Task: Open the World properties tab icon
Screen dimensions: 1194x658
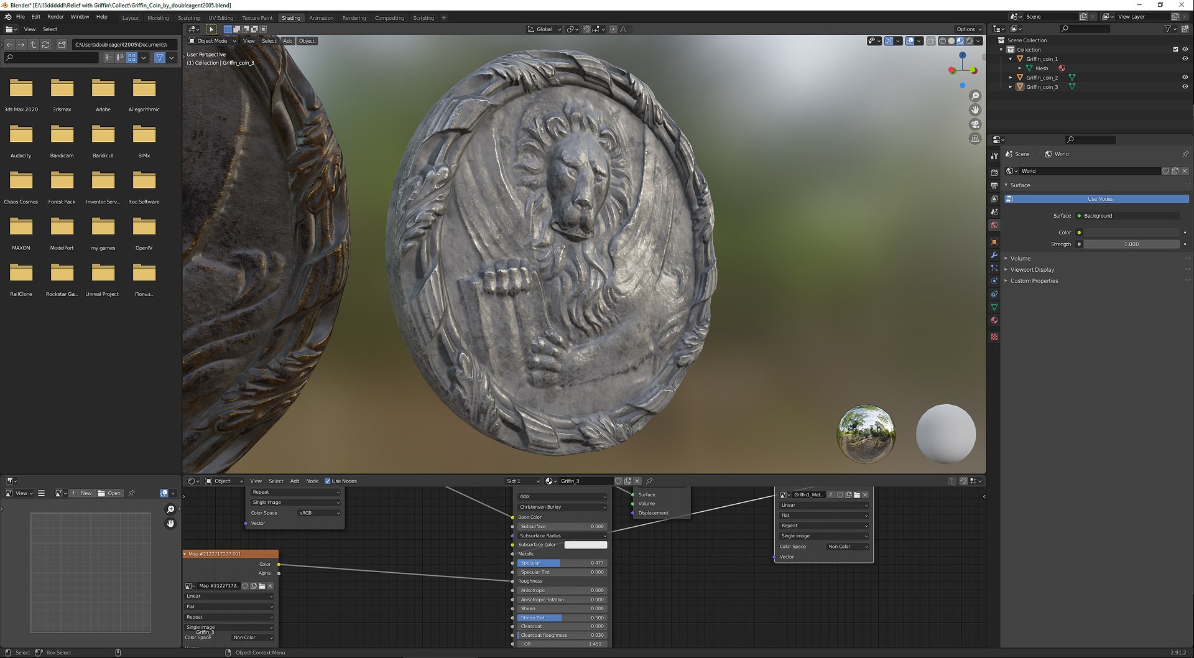Action: (994, 225)
